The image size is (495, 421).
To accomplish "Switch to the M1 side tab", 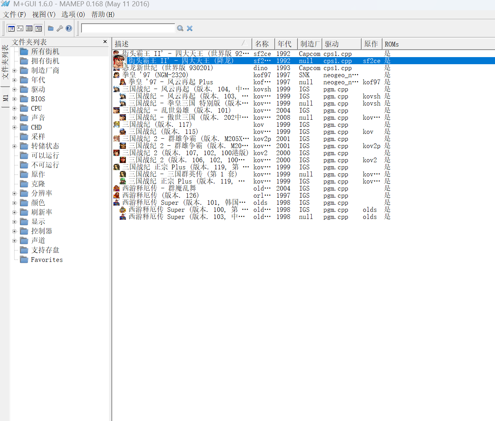I will pos(5,98).
